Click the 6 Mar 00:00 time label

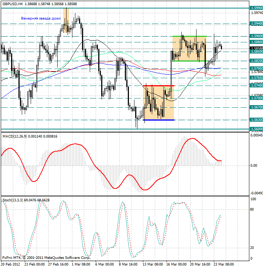click(x=105, y=264)
